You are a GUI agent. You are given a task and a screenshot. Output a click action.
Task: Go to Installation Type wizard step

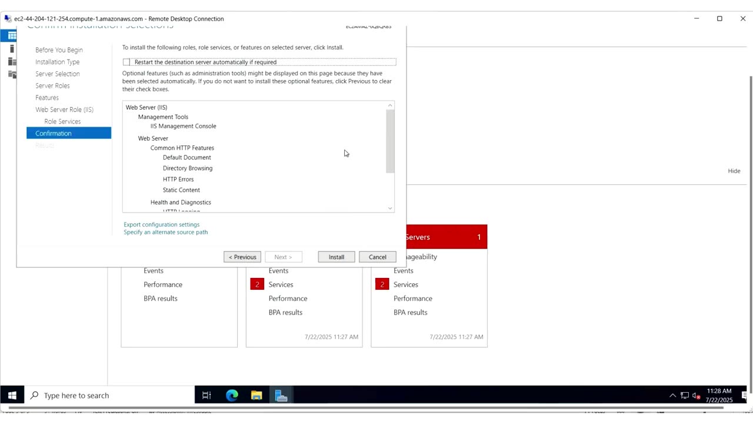(57, 62)
